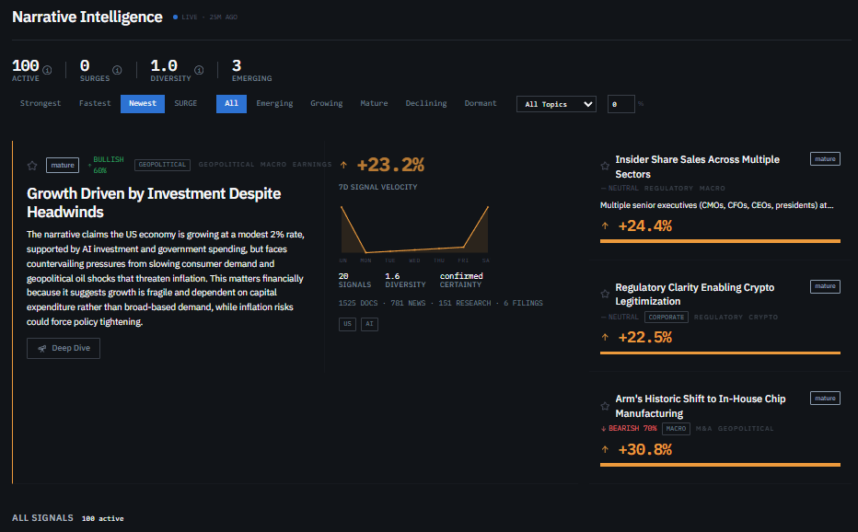Click the '151 RESEARCH' count text
Screen dimensions: 858x532
pos(465,303)
